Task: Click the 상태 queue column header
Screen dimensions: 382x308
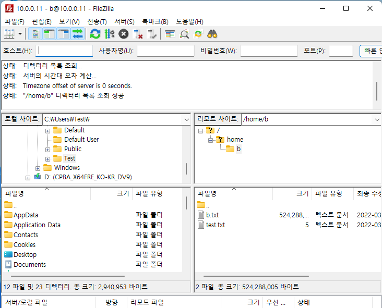Action: (x=333, y=302)
